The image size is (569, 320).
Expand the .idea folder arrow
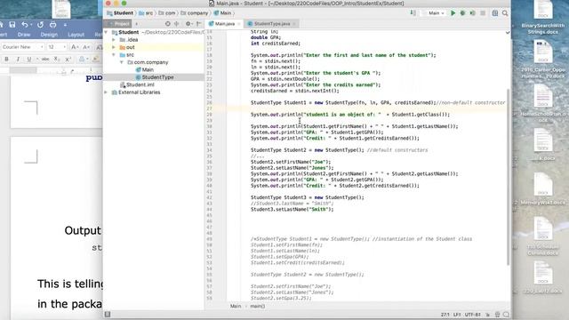(x=114, y=40)
